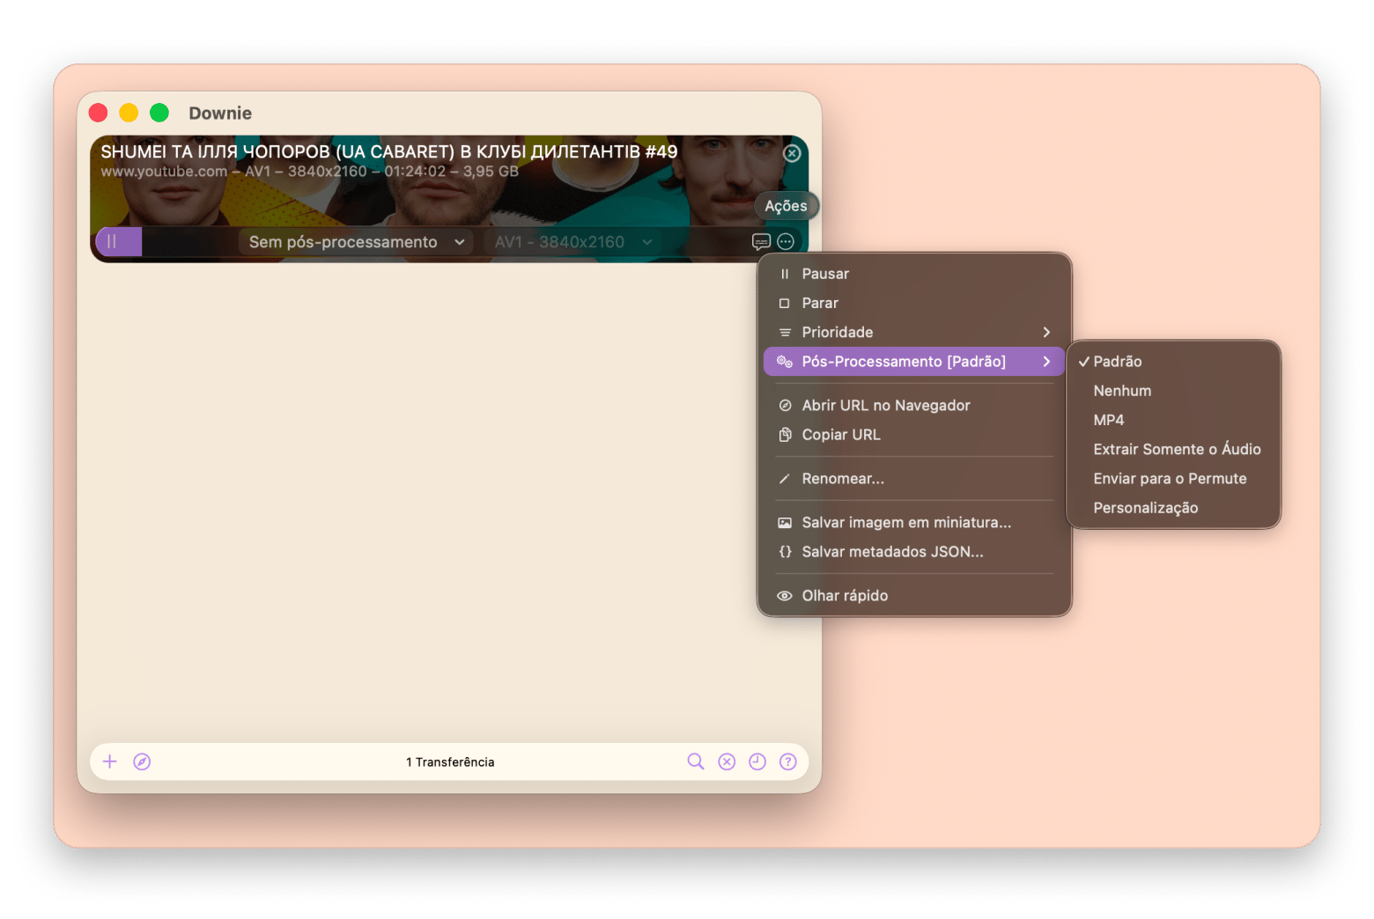This screenshot has height=919, width=1374.
Task: Open the 'Sem pós-processamento' dropdown
Action: click(x=356, y=242)
